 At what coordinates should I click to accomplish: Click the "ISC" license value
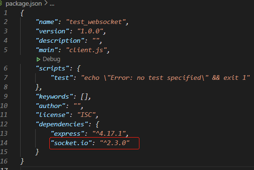86,115
